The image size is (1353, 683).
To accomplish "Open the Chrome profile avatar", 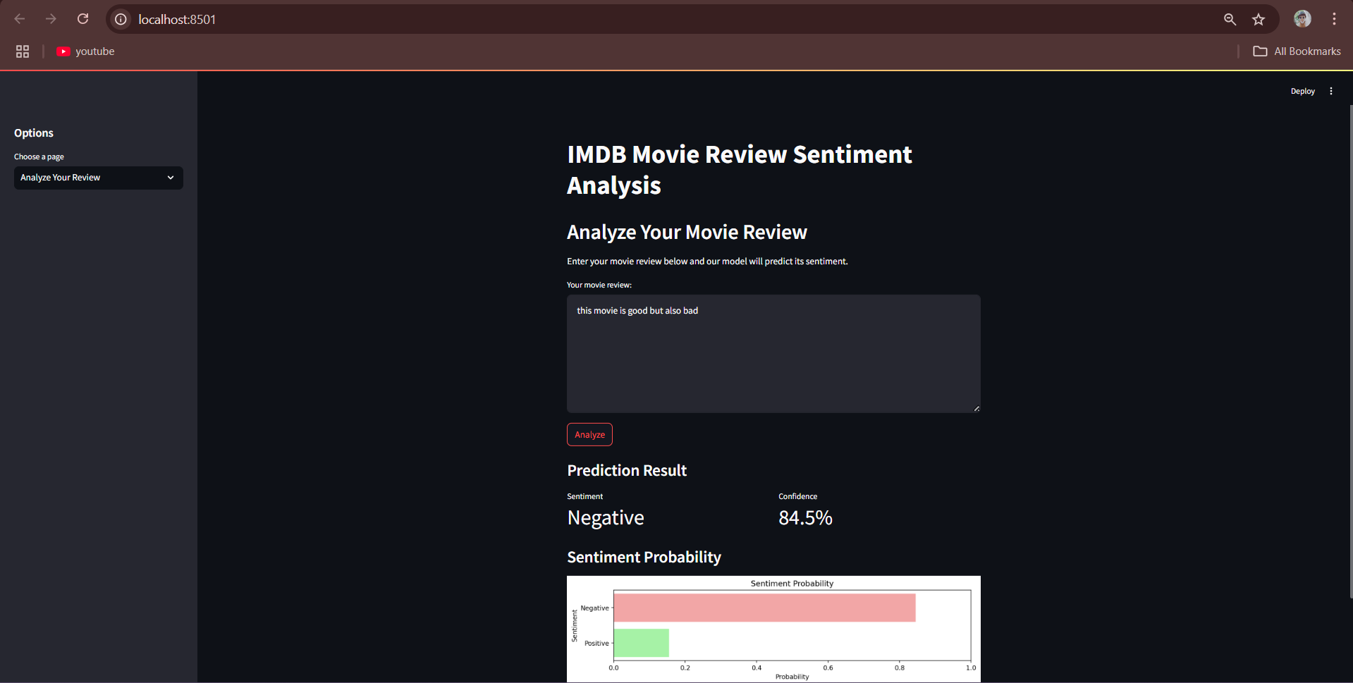I will [x=1302, y=19].
